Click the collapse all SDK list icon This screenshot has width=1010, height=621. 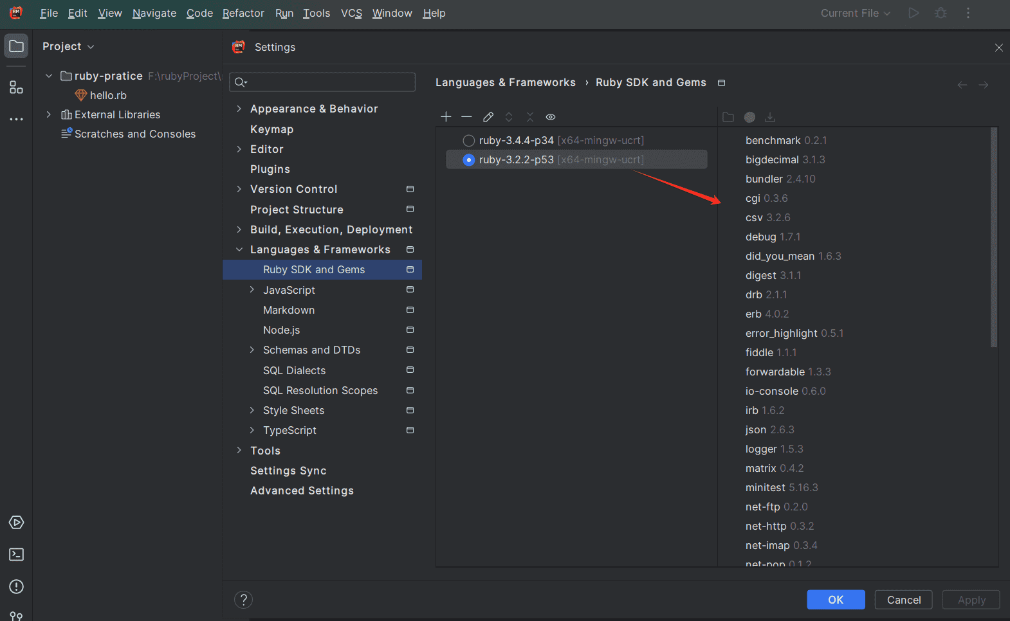pyautogui.click(x=530, y=116)
